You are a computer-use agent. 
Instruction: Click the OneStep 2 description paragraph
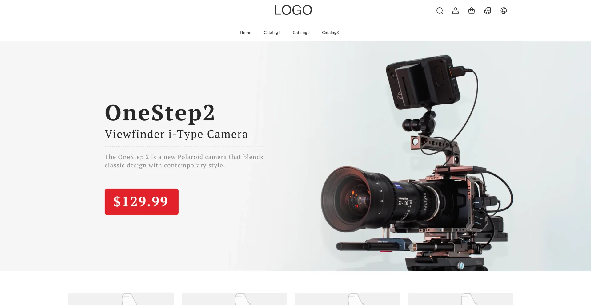click(x=184, y=161)
